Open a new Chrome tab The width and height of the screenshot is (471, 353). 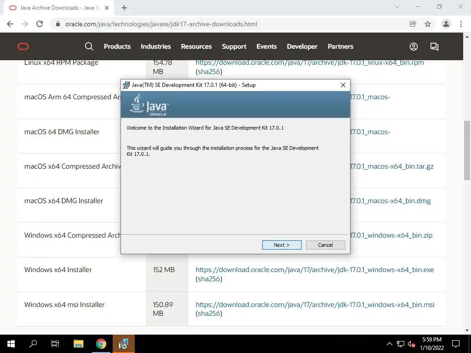pos(124,8)
